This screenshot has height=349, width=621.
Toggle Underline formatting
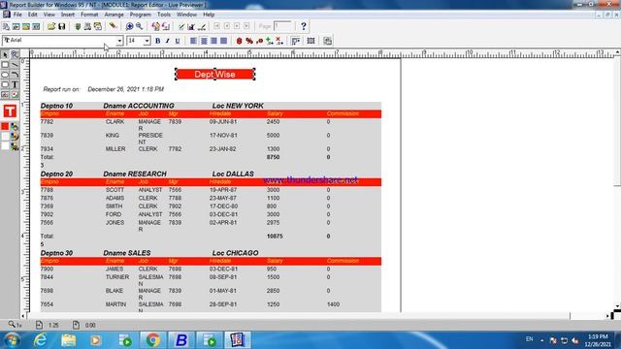pyautogui.click(x=178, y=41)
